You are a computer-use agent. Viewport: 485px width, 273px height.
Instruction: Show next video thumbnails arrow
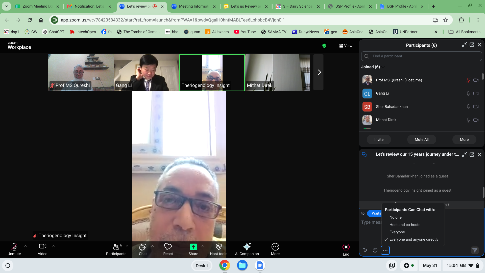click(x=319, y=72)
